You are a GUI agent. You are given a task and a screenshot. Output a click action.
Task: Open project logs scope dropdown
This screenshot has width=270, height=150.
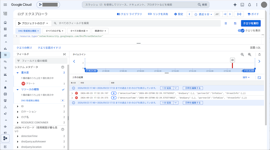(x=34, y=23)
